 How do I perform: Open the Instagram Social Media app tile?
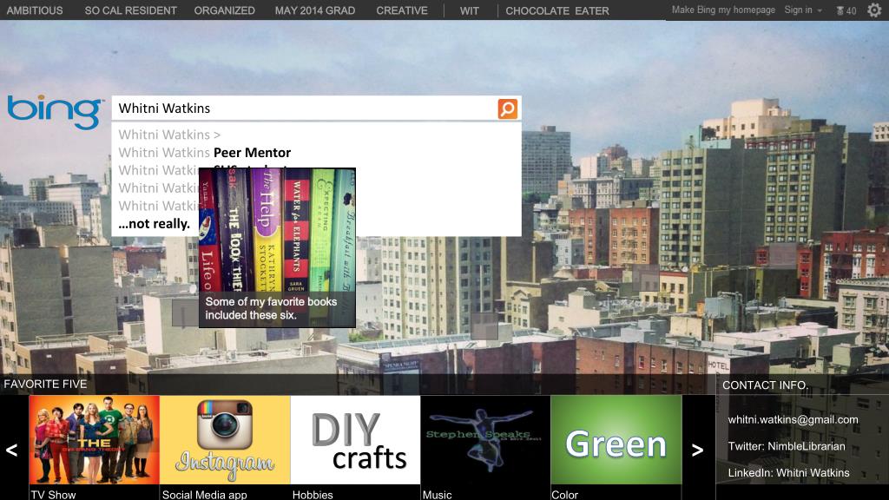pyautogui.click(x=225, y=440)
